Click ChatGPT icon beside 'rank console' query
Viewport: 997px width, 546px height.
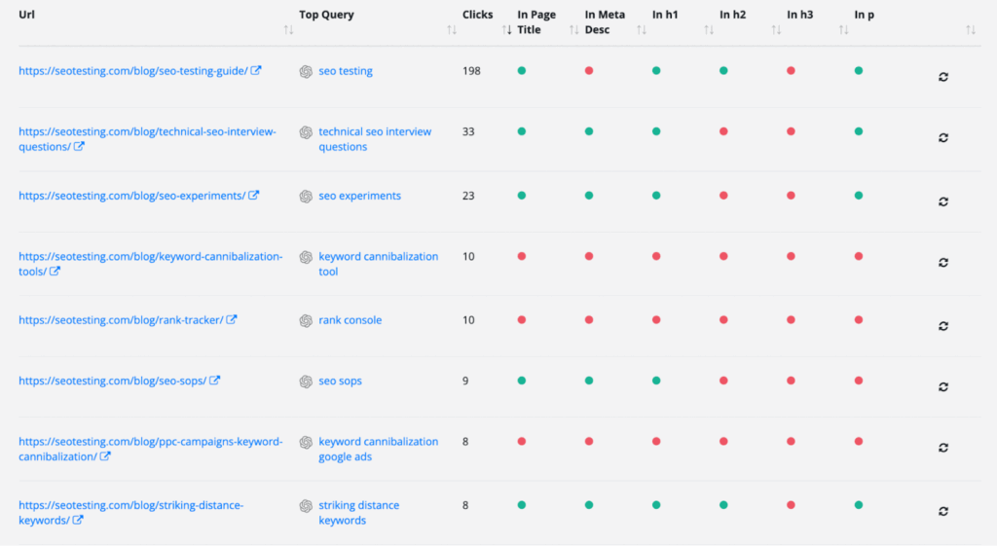click(306, 320)
